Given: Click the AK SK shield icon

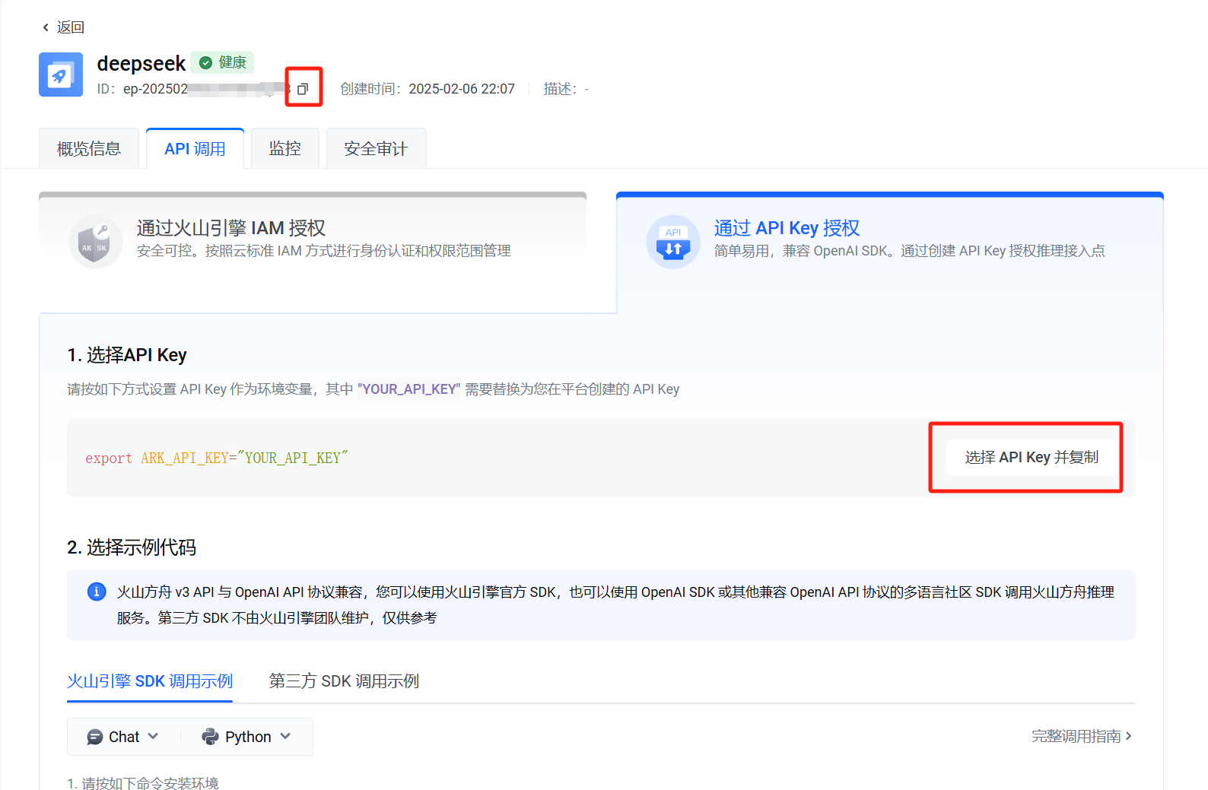Looking at the screenshot, I should tap(95, 243).
